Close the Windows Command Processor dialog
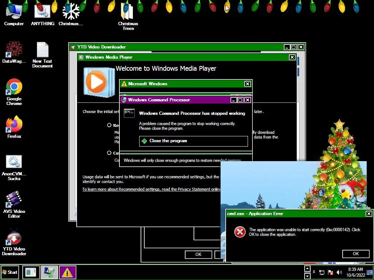The image size is (374, 280). [248, 100]
